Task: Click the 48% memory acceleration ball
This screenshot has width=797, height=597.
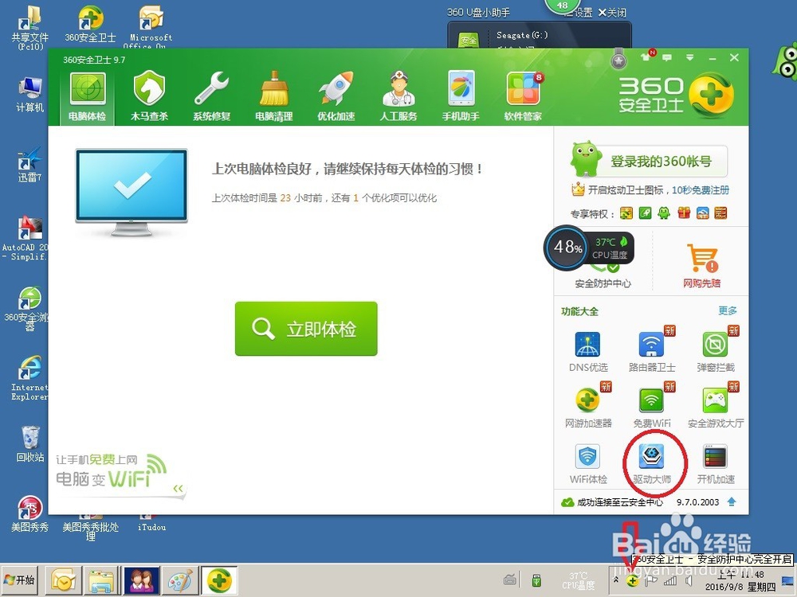Action: pos(566,248)
